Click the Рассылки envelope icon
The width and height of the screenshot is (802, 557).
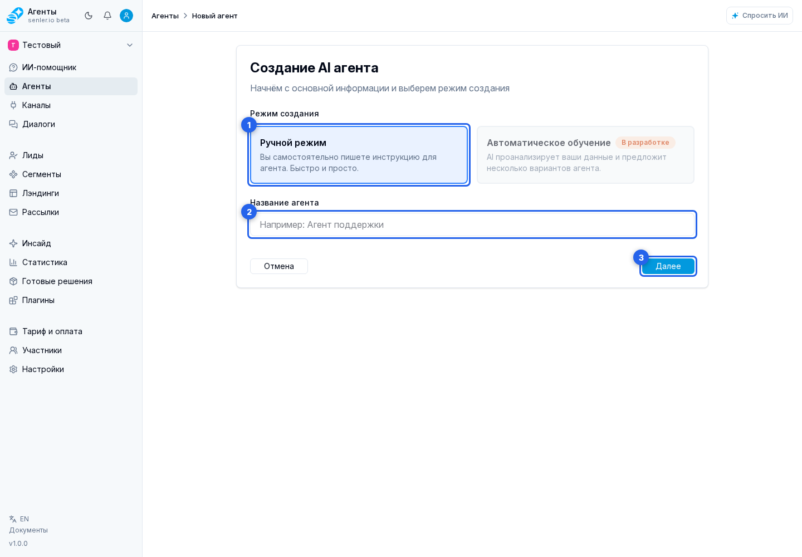coord(13,212)
